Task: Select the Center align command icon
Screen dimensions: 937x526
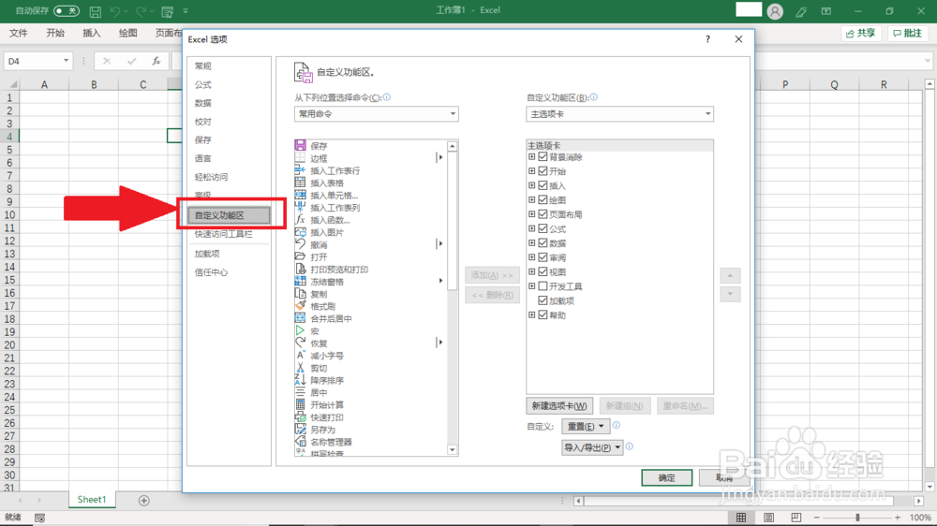Action: [300, 392]
